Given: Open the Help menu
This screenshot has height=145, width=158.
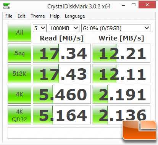Looking at the screenshot, I should click(x=55, y=16).
